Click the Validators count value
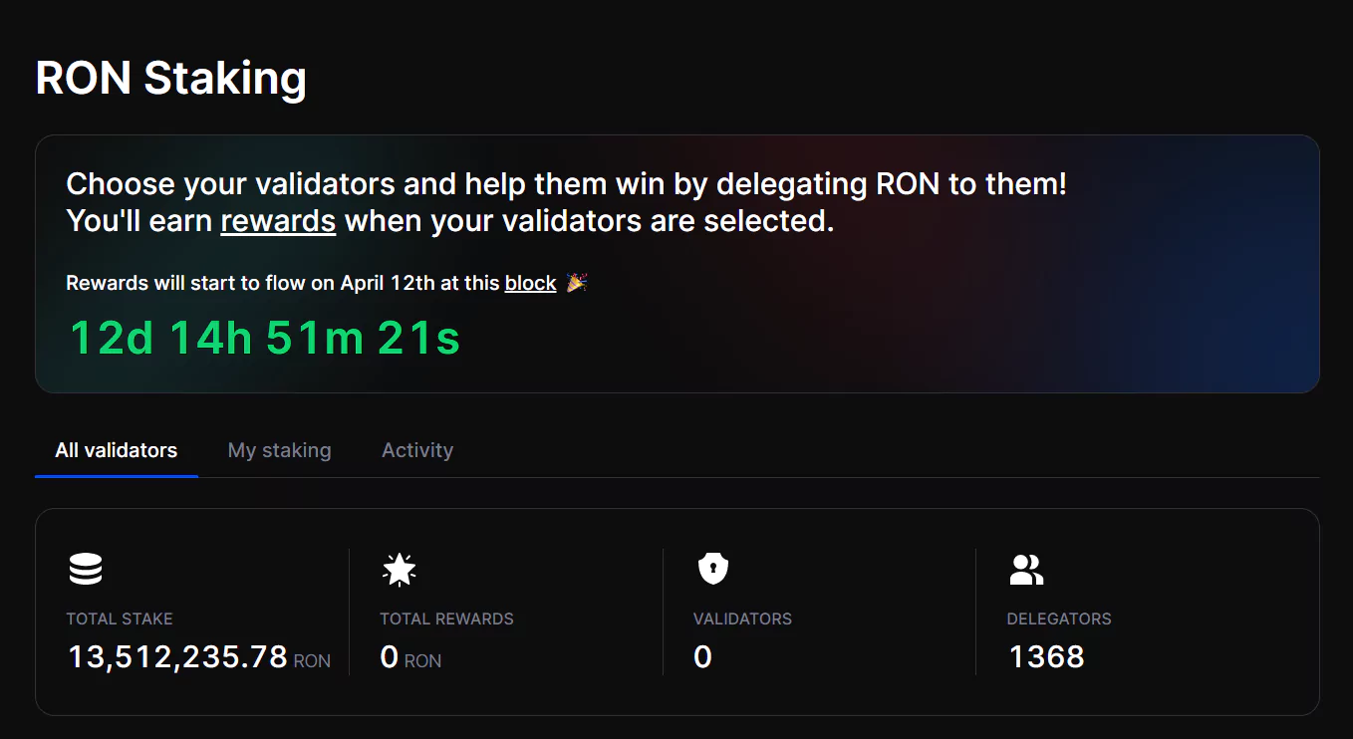Viewport: 1353px width, 739px height. pyautogui.click(x=702, y=657)
